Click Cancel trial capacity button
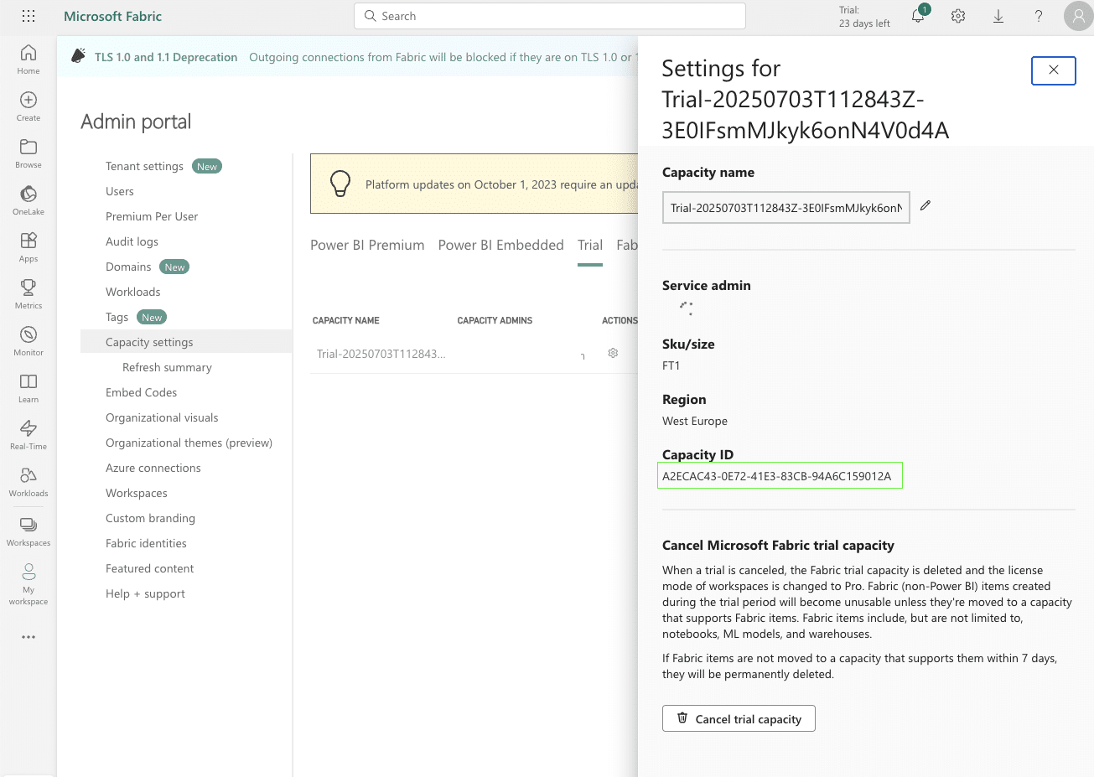The width and height of the screenshot is (1094, 777). click(739, 718)
